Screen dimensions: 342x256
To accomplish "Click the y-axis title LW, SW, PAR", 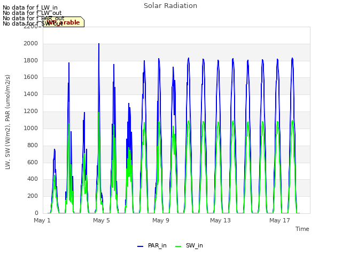I will [x=7, y=122].
